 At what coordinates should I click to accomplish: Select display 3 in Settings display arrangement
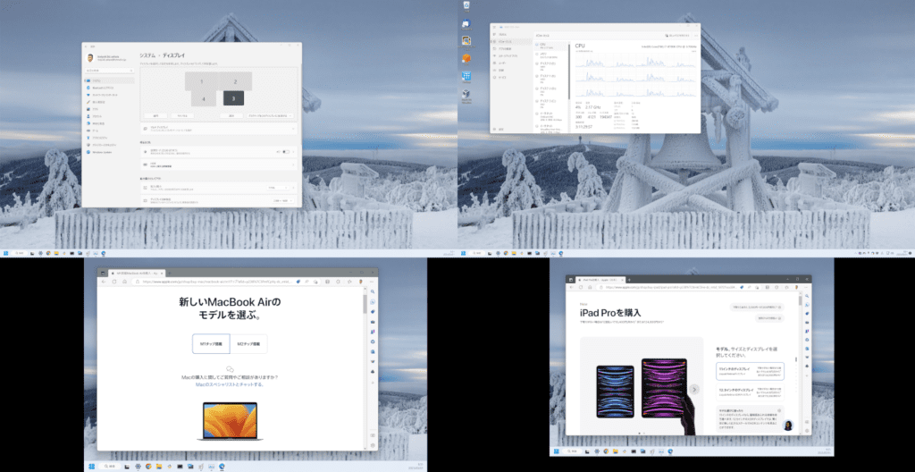[x=233, y=98]
